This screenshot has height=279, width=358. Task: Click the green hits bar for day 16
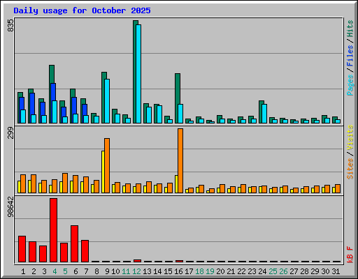click(177, 89)
